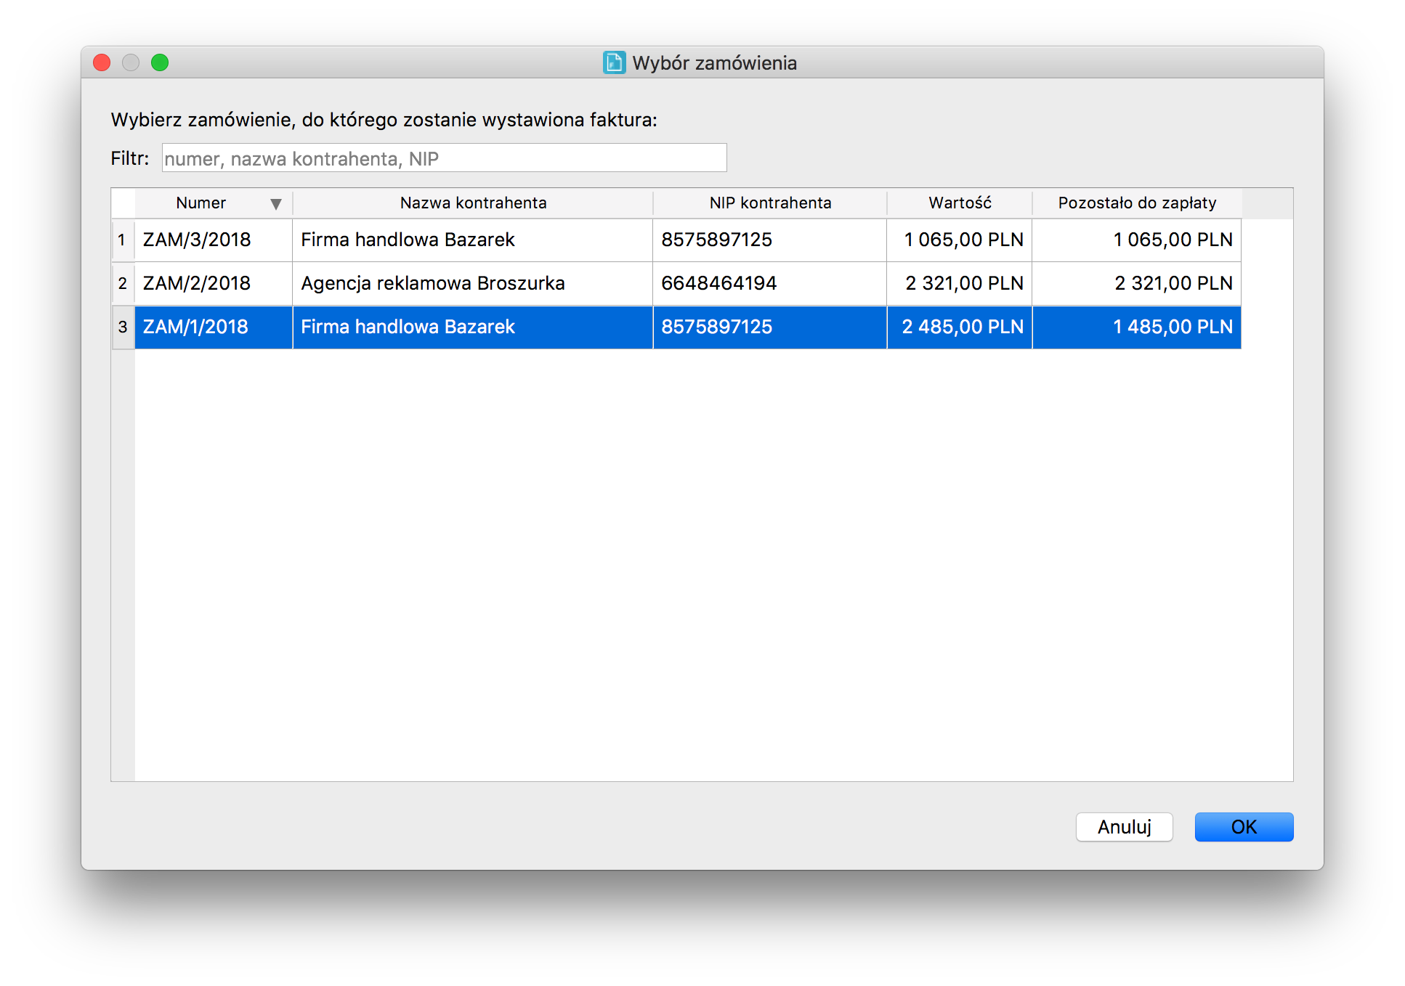This screenshot has height=986, width=1405.
Task: Click the 1 485,00 PLN remaining cell
Action: (1137, 327)
